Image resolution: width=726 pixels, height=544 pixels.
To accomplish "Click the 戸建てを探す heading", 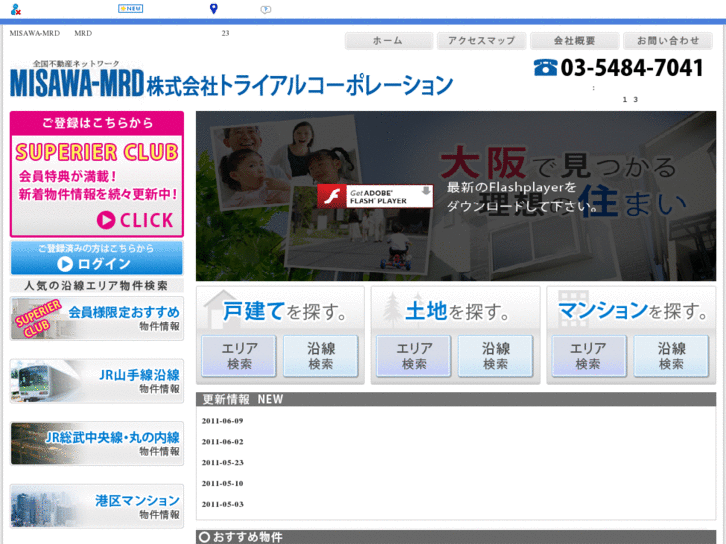I will point(285,311).
